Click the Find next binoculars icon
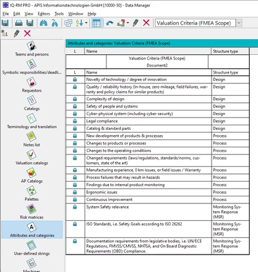The height and width of the screenshot is (272, 258). click(55, 23)
